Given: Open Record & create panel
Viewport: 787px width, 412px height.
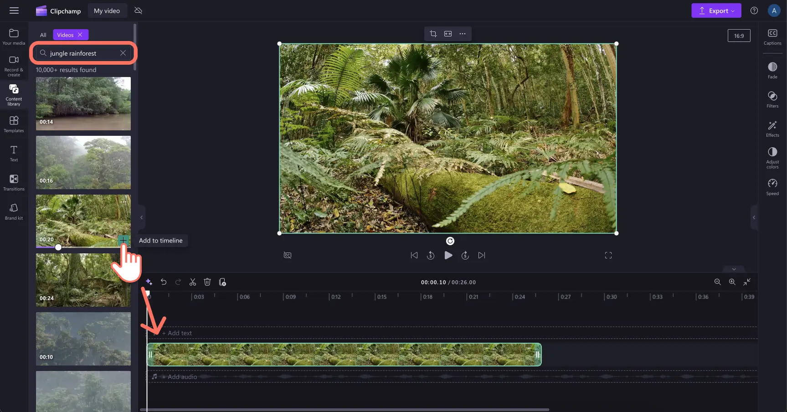Looking at the screenshot, I should pos(14,66).
